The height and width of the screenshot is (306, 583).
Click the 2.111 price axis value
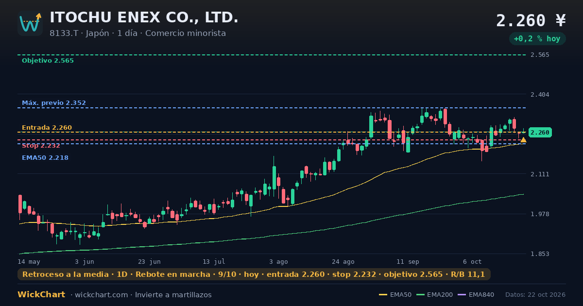[x=540, y=174]
